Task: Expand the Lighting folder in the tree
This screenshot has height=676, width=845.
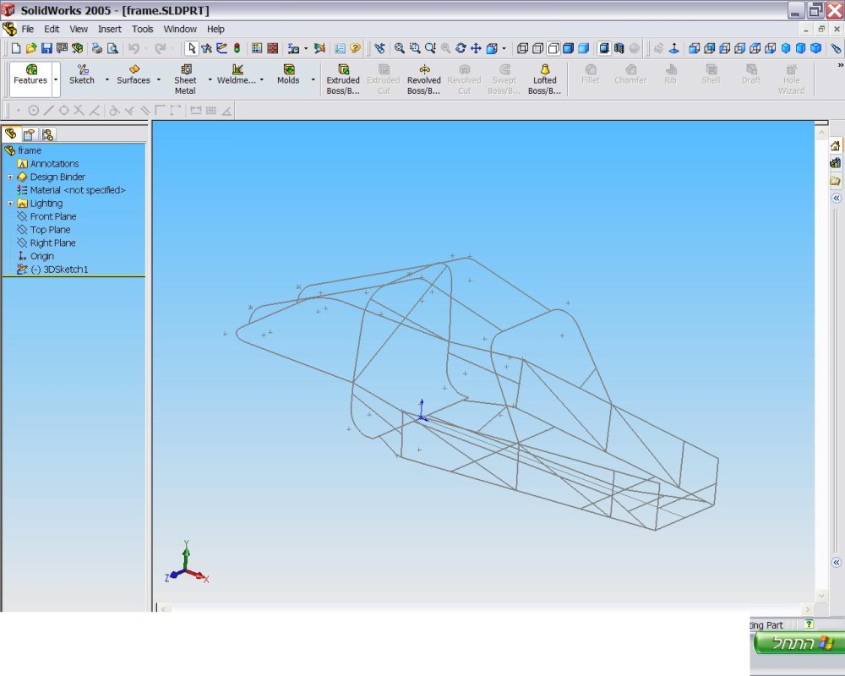Action: tap(10, 204)
